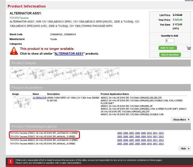This screenshot has height=167, width=193.
Task: Click the Description column header
Action: pyautogui.click(x=54, y=94)
